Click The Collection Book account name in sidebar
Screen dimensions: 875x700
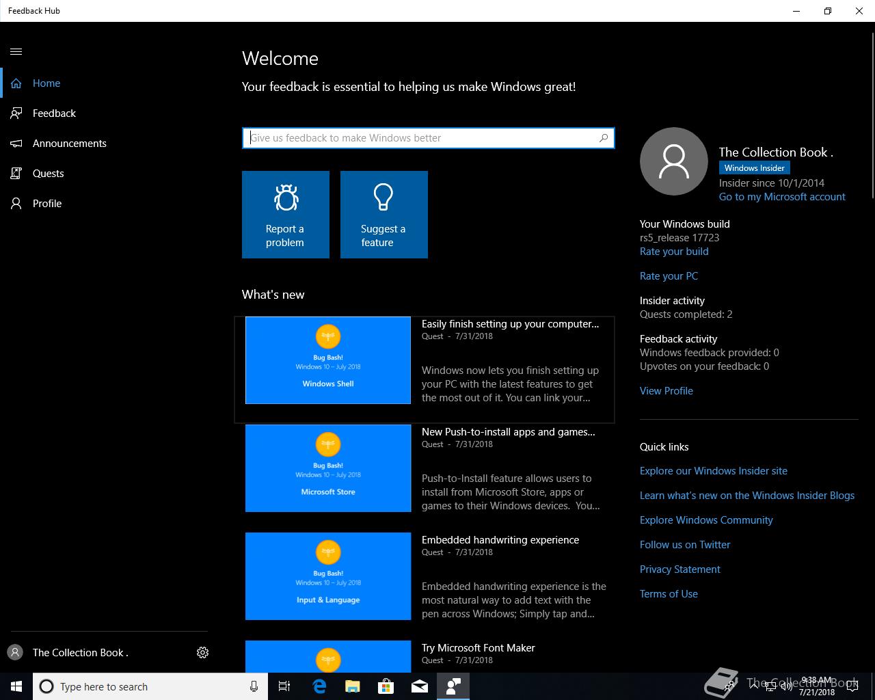tap(81, 653)
